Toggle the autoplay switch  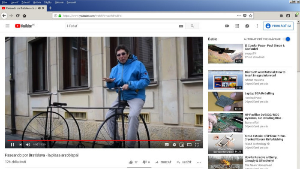[287, 39]
